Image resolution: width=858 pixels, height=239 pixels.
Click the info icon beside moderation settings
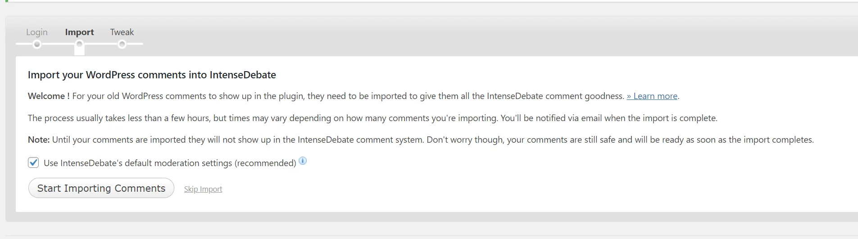pos(303,161)
